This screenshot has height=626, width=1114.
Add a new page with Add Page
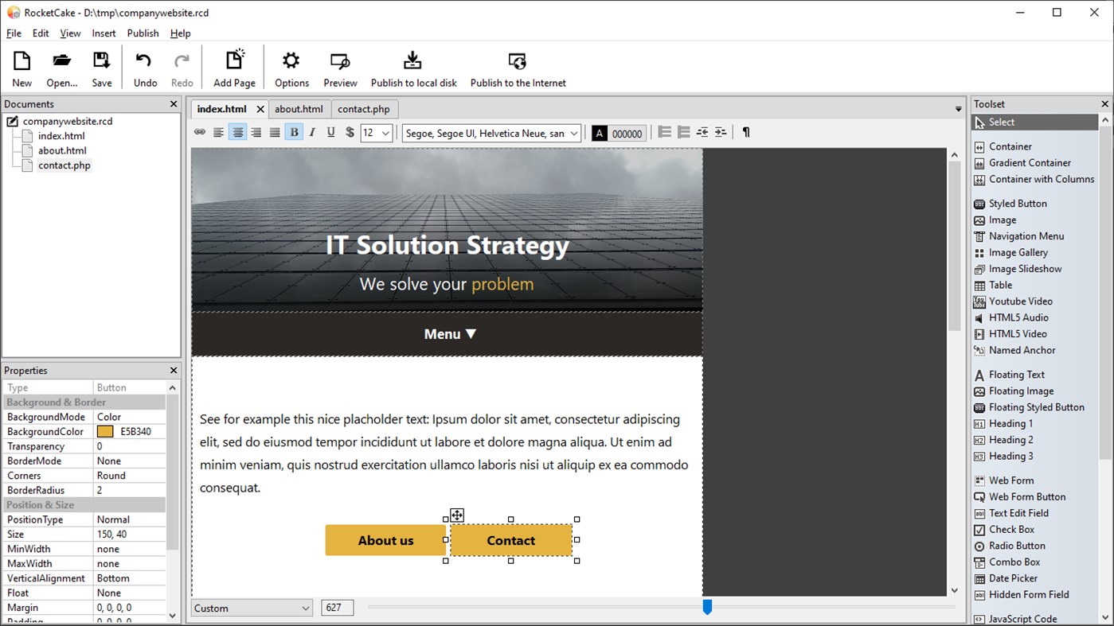pyautogui.click(x=234, y=68)
